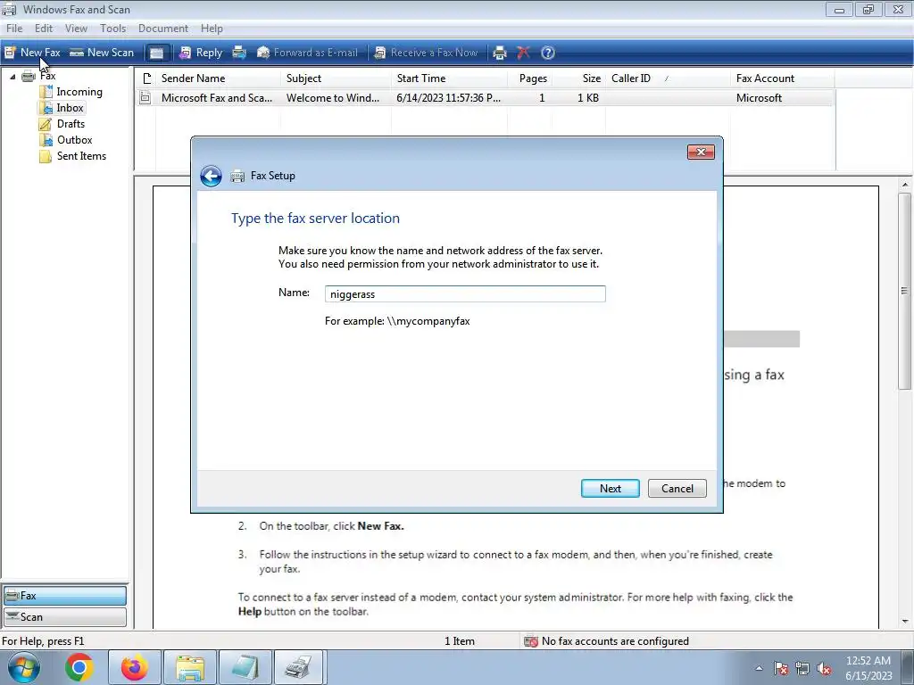Open Firefox from the taskbar
The image size is (914, 685).
click(x=134, y=667)
